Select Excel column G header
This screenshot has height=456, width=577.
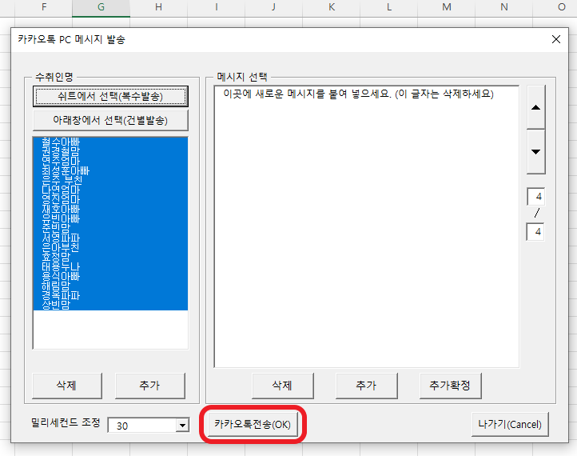(x=101, y=7)
